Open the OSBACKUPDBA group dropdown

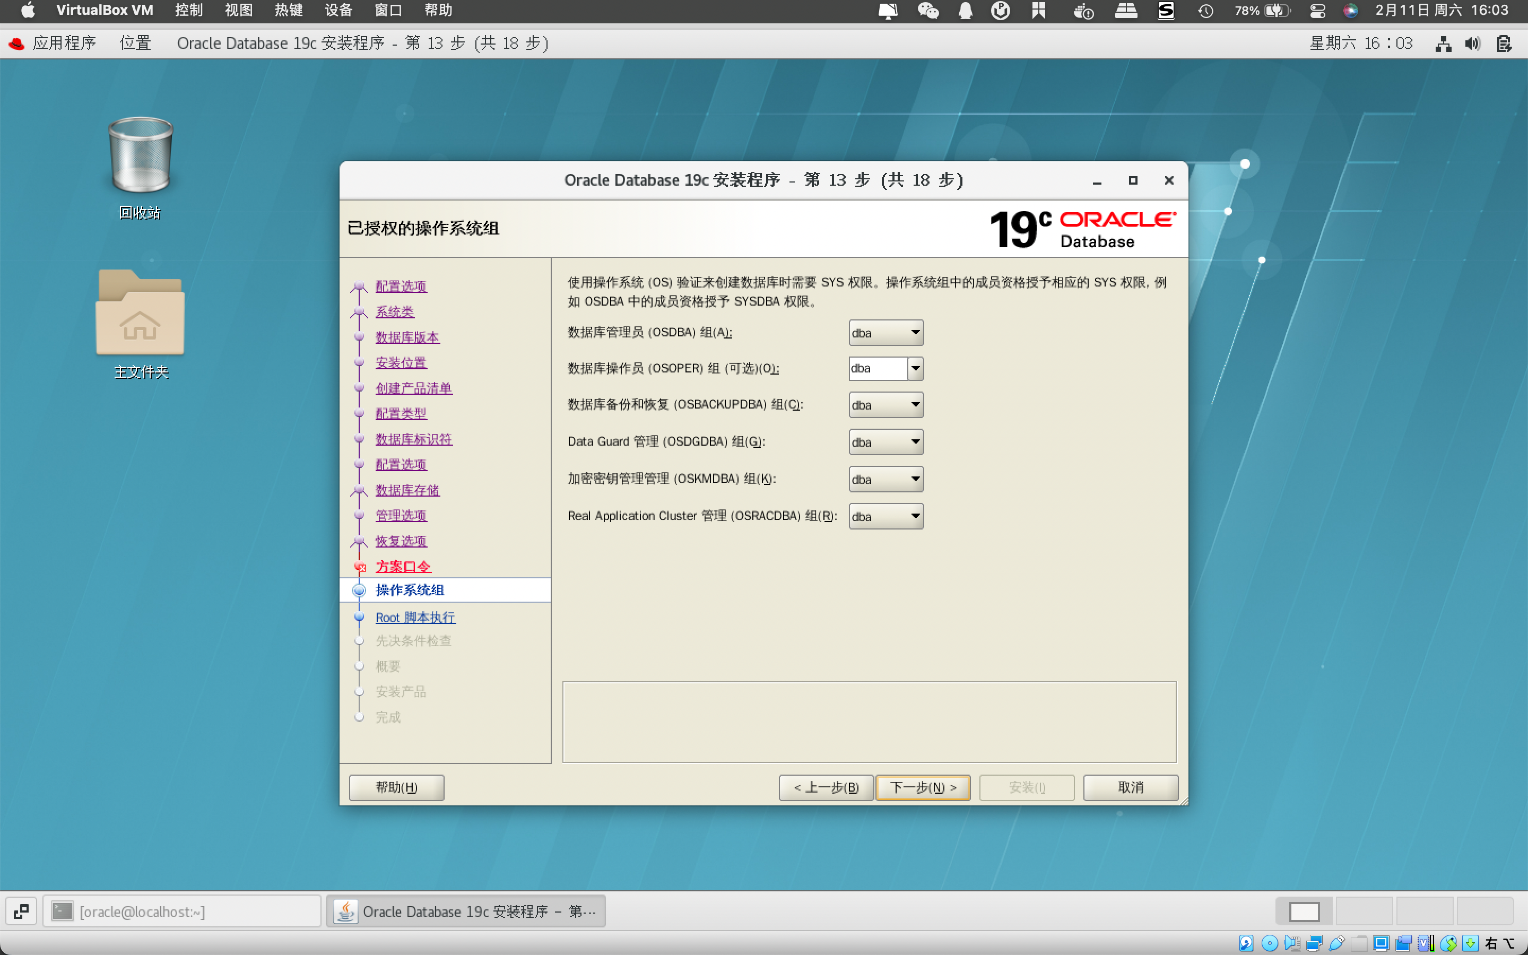[886, 405]
